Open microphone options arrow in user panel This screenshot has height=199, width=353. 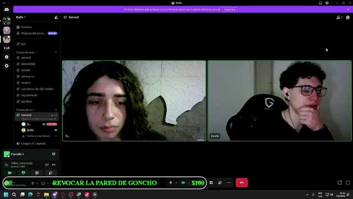pos(37,183)
